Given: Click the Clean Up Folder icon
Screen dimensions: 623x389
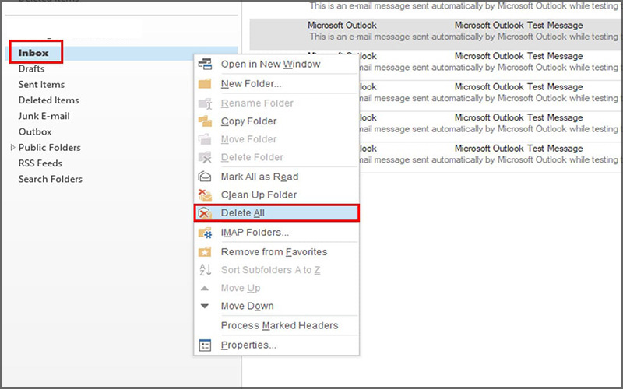Looking at the screenshot, I should pyautogui.click(x=205, y=195).
